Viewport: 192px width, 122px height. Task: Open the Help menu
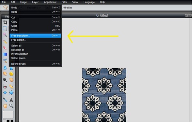coord(103,2)
